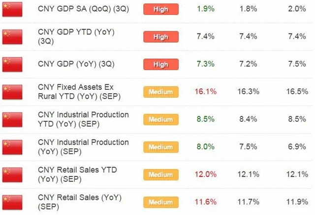Click the Medium badge for Industrial Production (YoY) (SEP)
This screenshot has height=215, width=315.
pos(160,147)
